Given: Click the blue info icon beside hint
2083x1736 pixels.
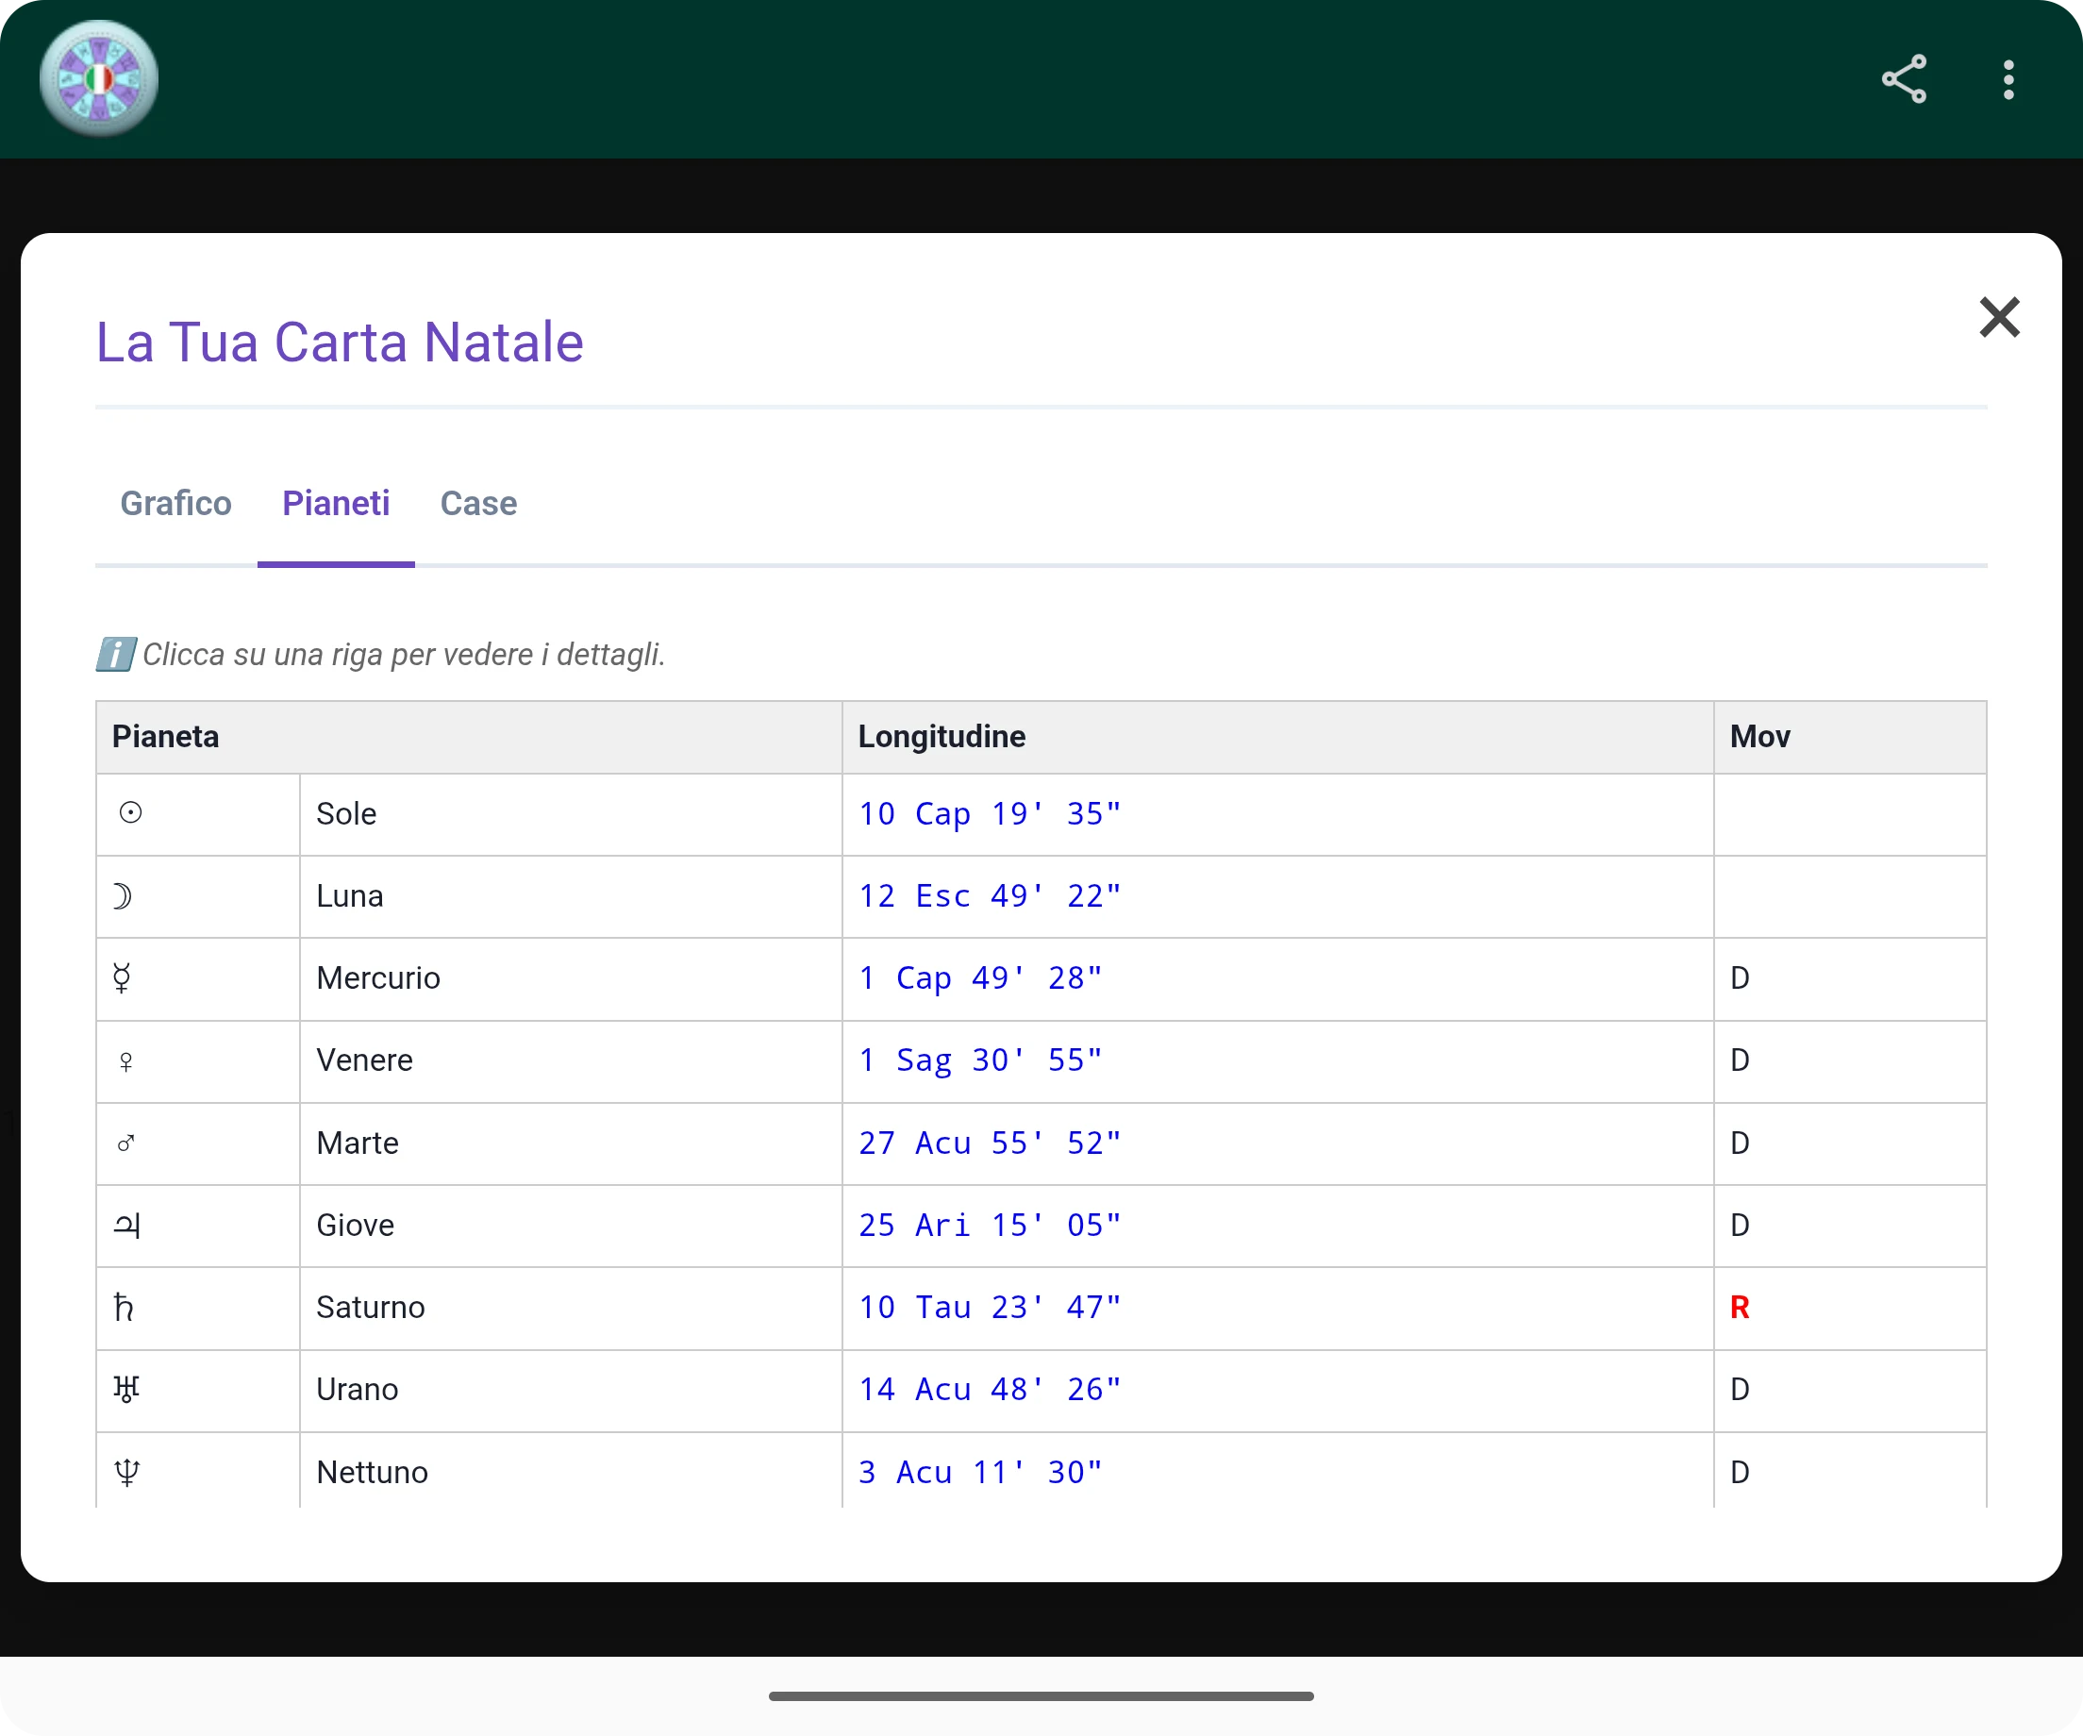Looking at the screenshot, I should tap(116, 654).
